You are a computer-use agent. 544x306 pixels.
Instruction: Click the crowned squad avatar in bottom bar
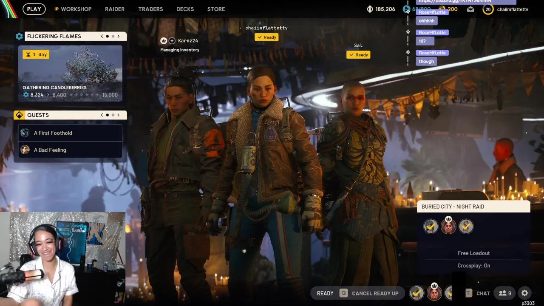[434, 292]
